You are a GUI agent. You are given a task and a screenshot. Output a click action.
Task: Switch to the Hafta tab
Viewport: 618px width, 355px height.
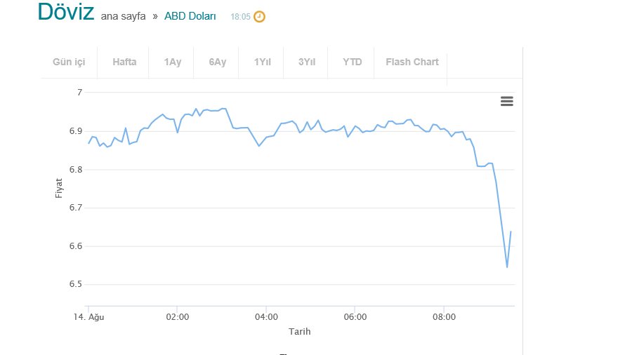point(124,62)
